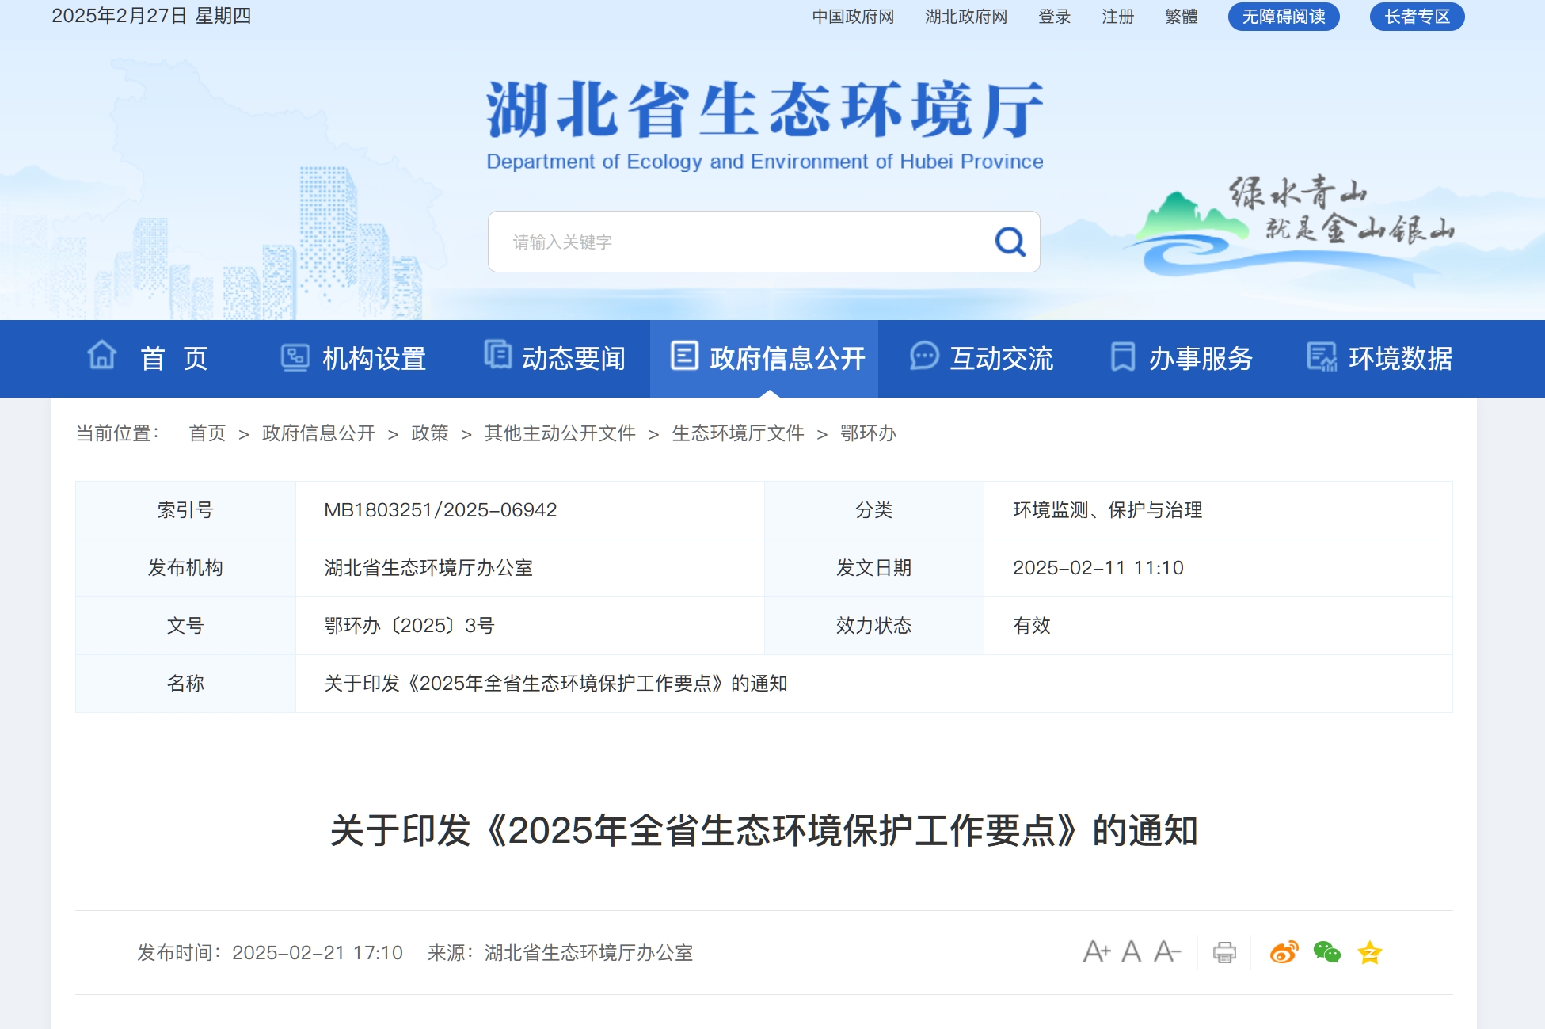This screenshot has width=1545, height=1029.
Task: Click the 环境数据 chart icon
Action: [x=1322, y=357]
